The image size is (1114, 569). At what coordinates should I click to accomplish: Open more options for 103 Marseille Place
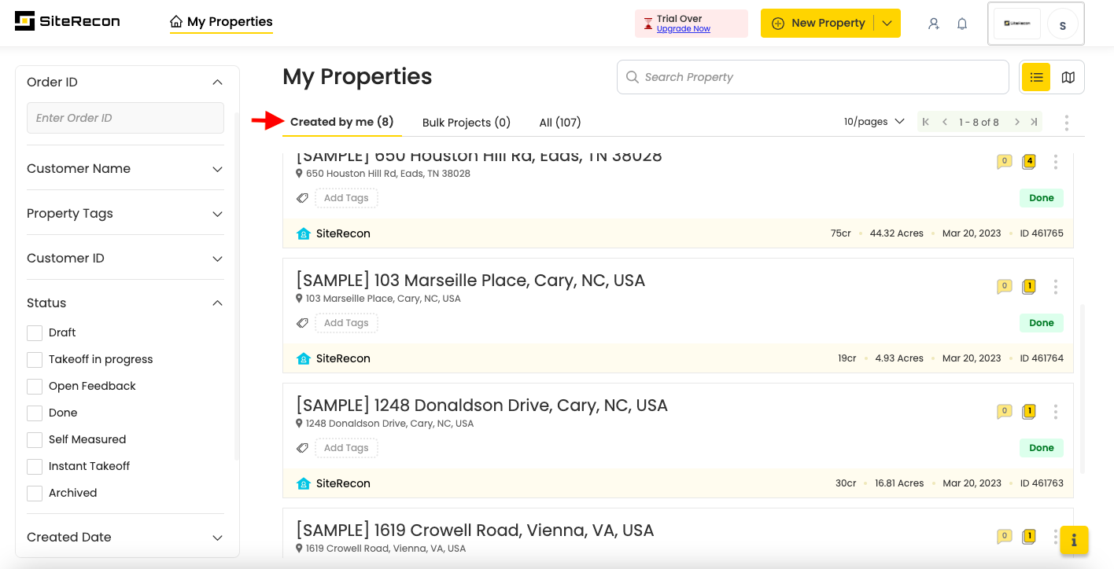(x=1056, y=287)
